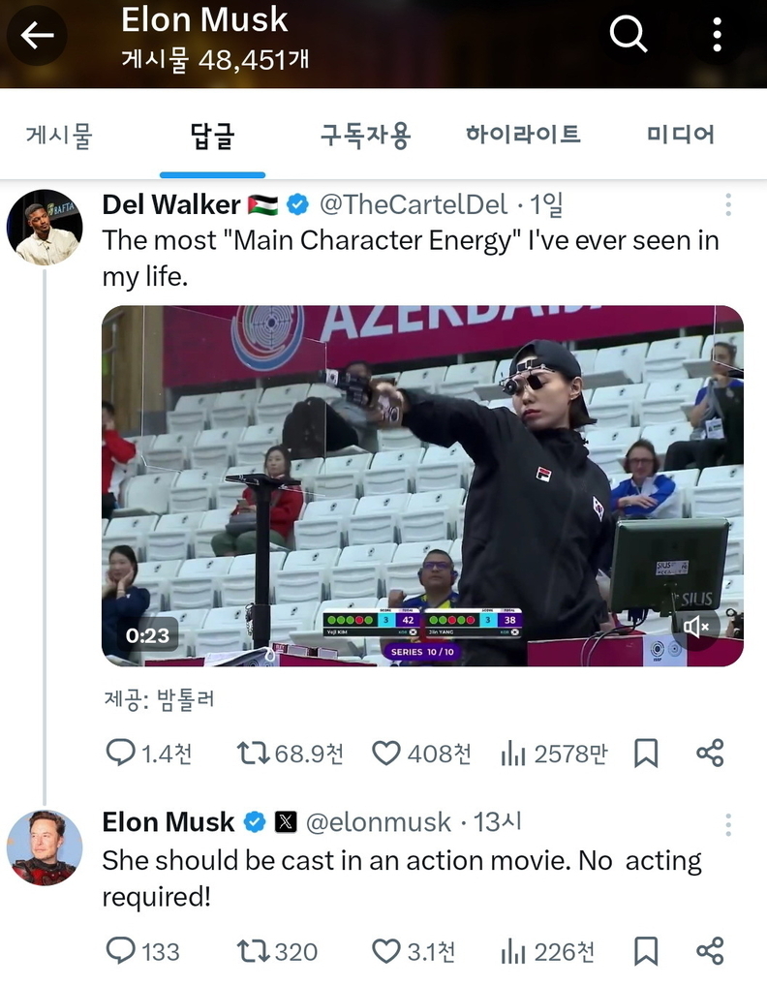Open profile overflow menu (three dots)

pos(717,36)
